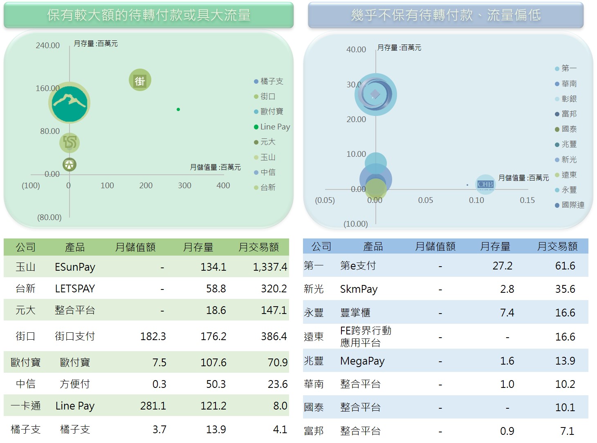Click 中信 legend entry
Screen dimensions: 597x443
click(265, 172)
